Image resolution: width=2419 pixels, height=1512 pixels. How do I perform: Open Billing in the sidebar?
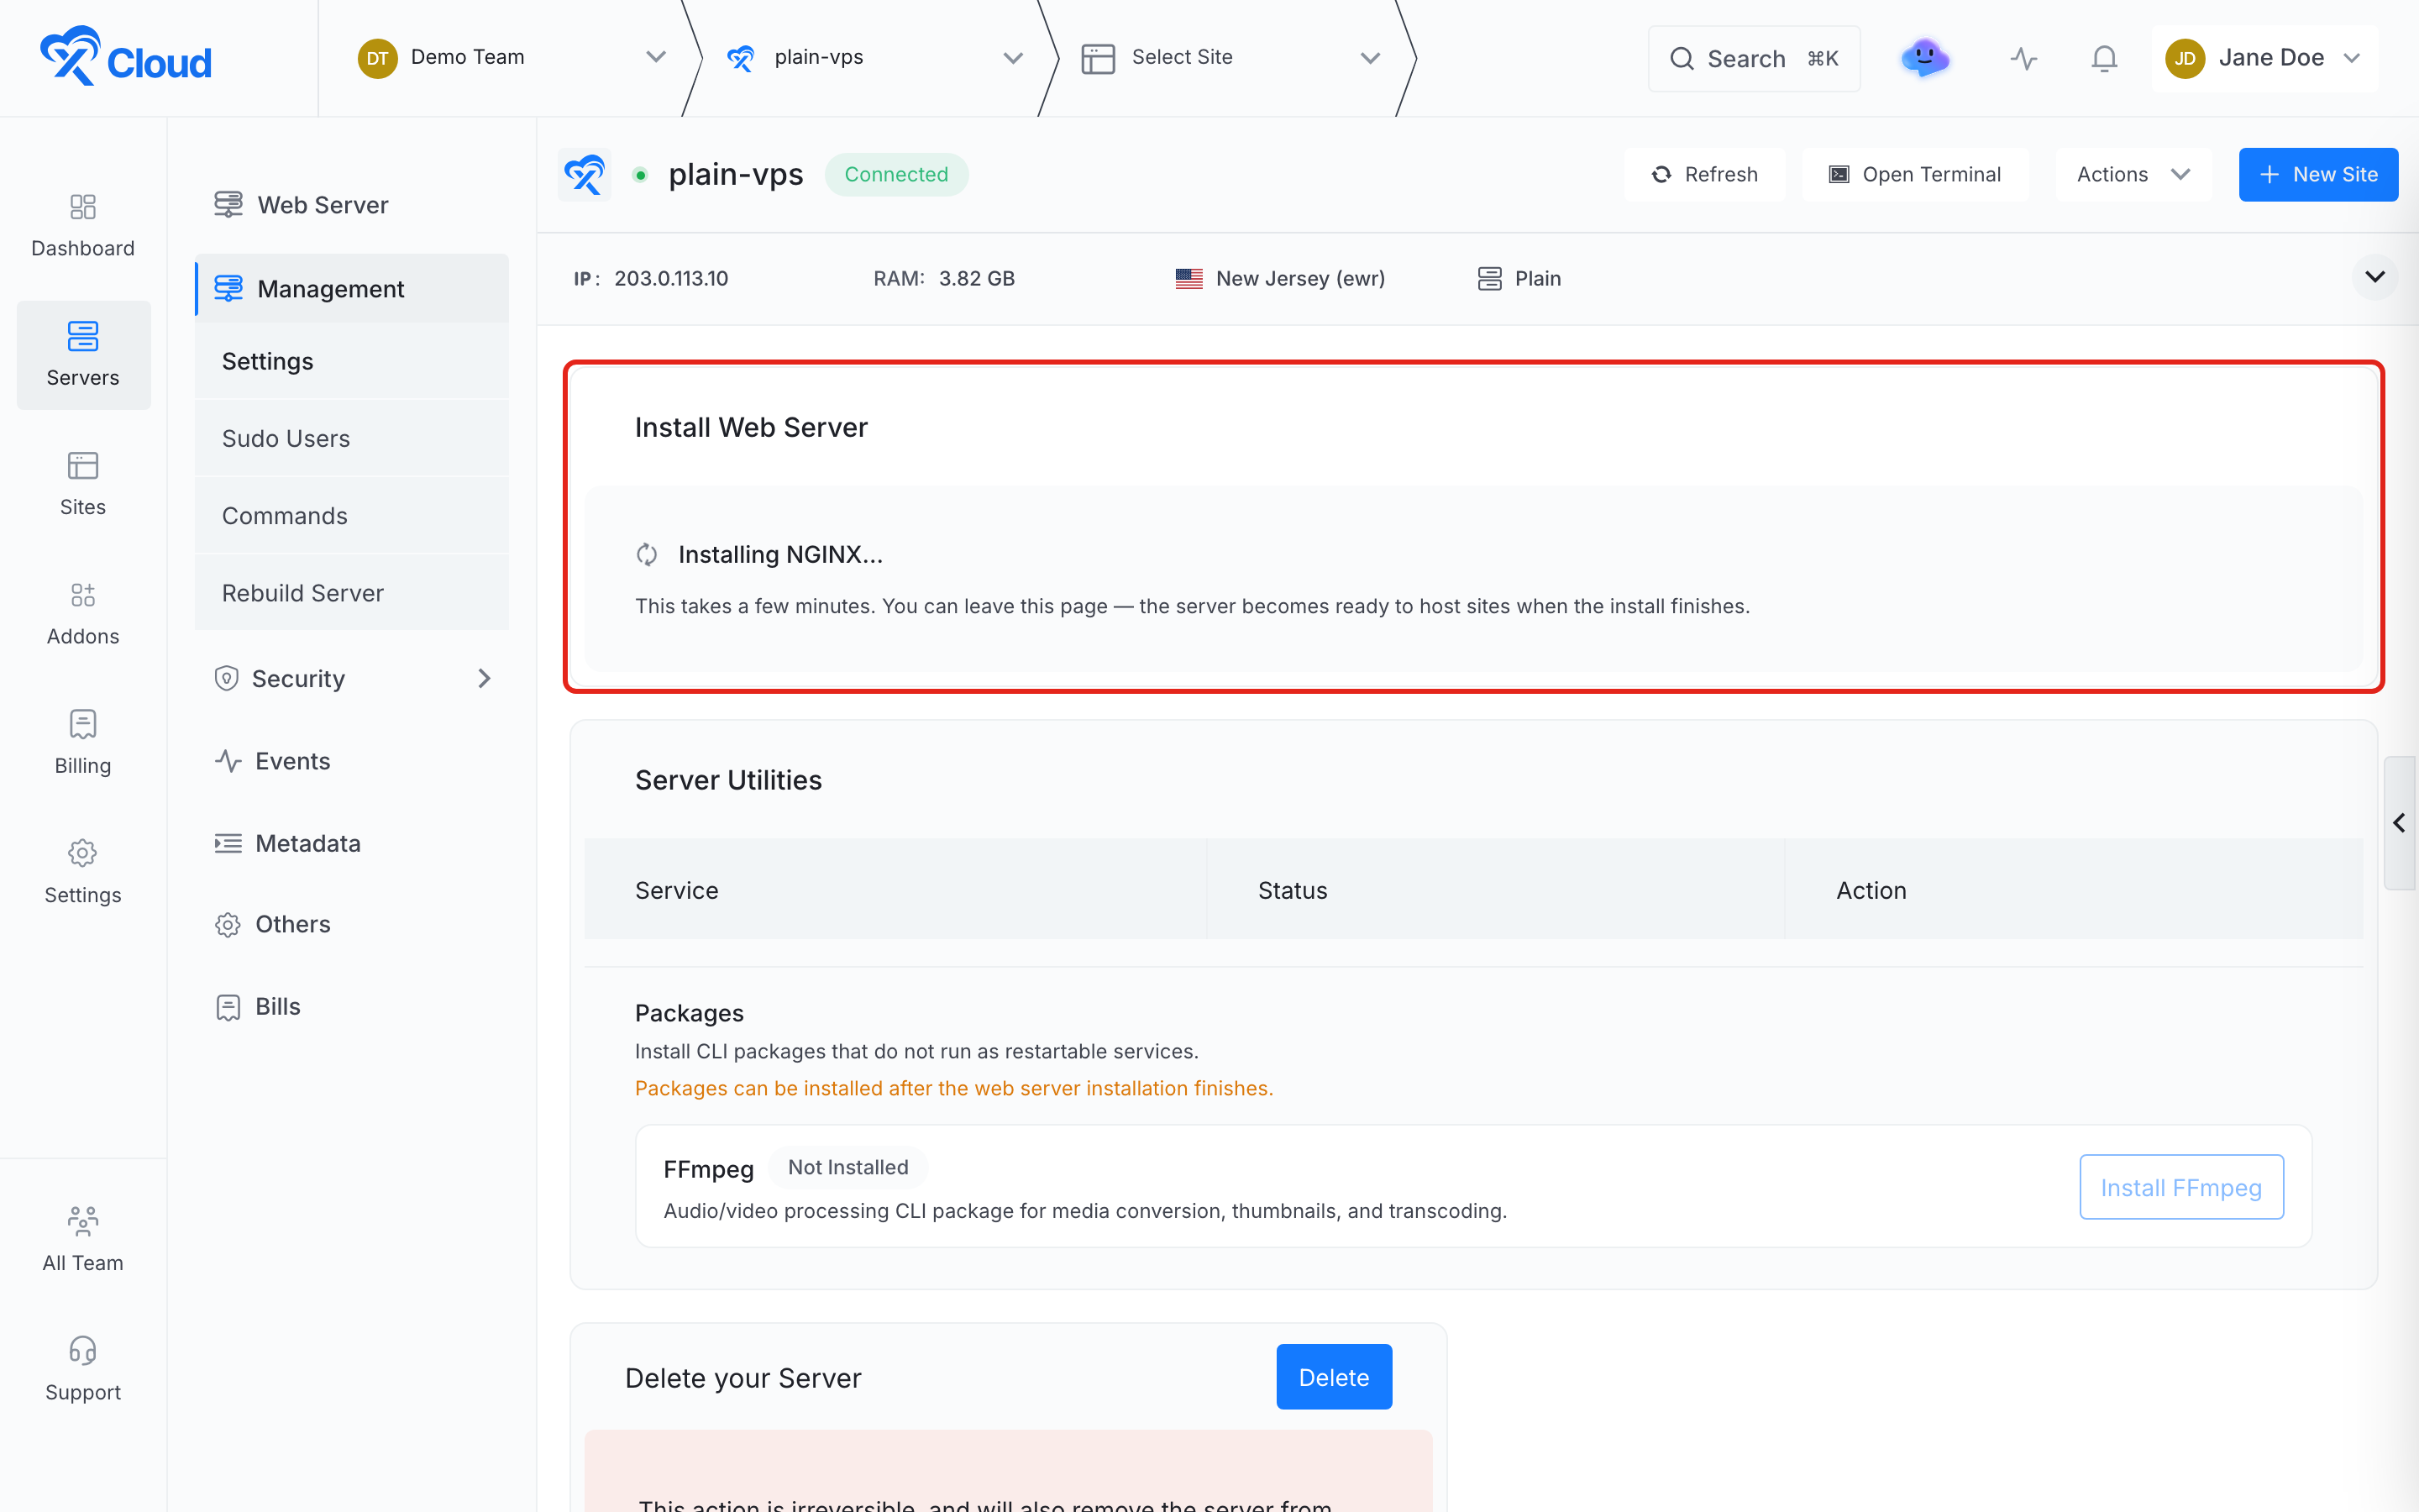[x=83, y=743]
